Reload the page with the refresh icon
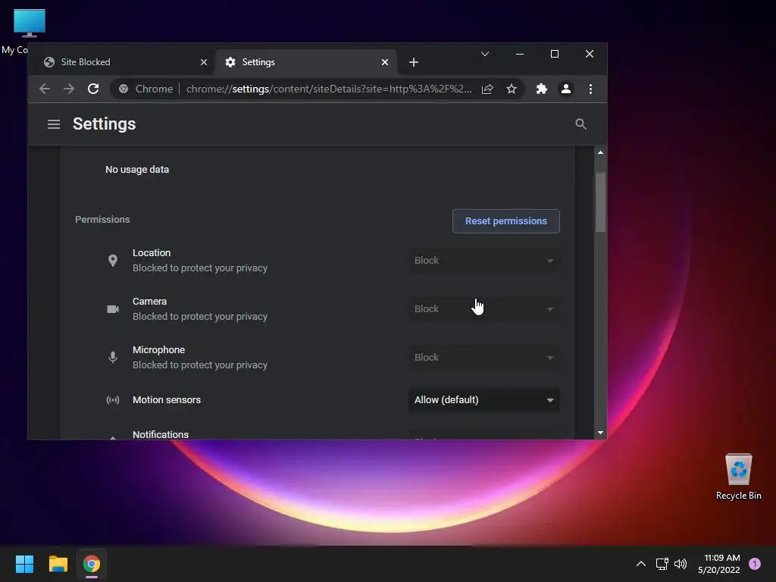 (93, 89)
